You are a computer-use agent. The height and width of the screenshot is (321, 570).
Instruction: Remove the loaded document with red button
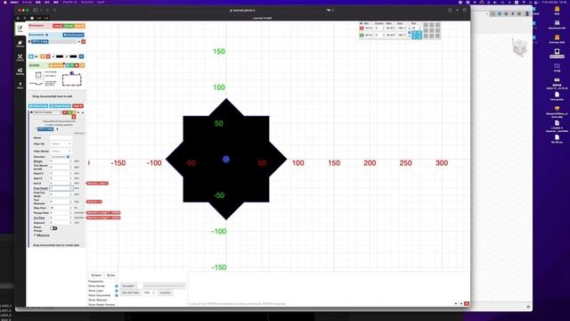pos(83,42)
